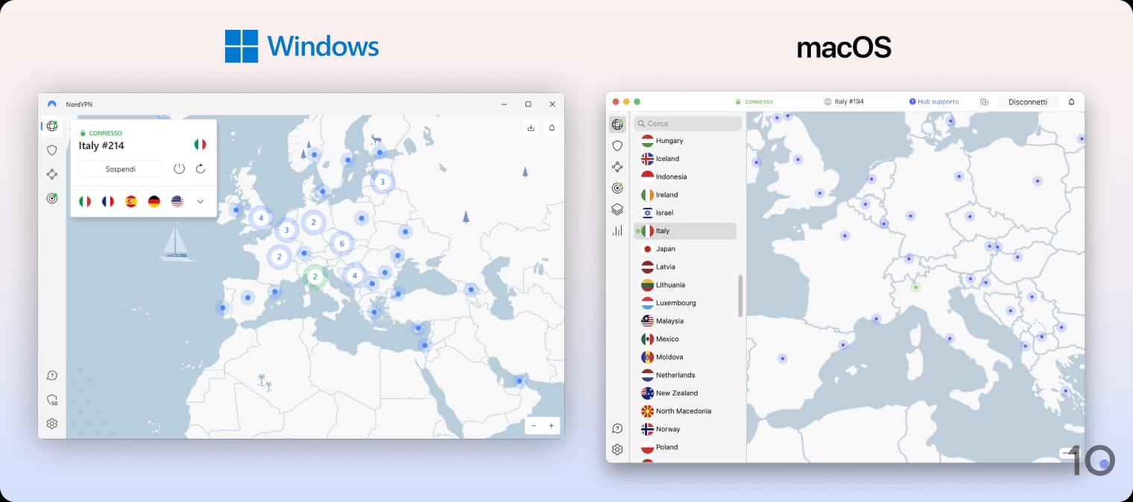
Task: Click the green Italy cluster marker labeled 2
Action: (315, 276)
